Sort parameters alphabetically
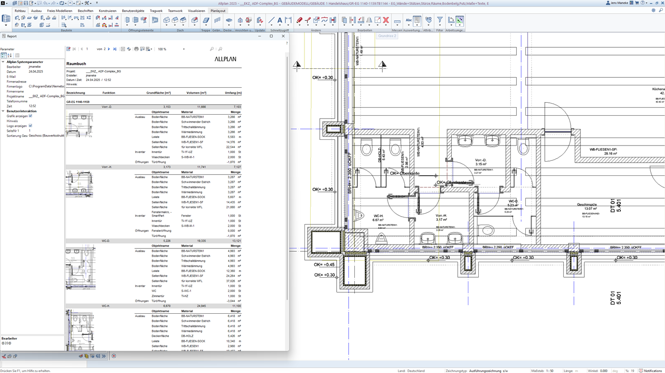Image resolution: width=665 pixels, height=373 pixels. (x=9, y=55)
